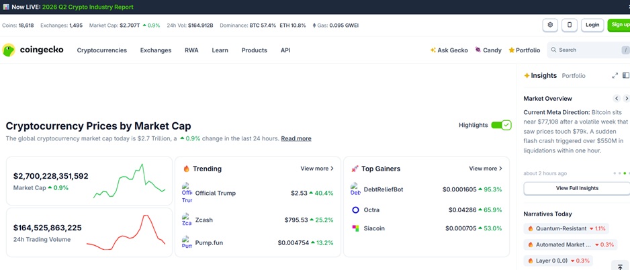Click the Market Cap line chart
The height and width of the screenshot is (270, 630).
pos(129,181)
